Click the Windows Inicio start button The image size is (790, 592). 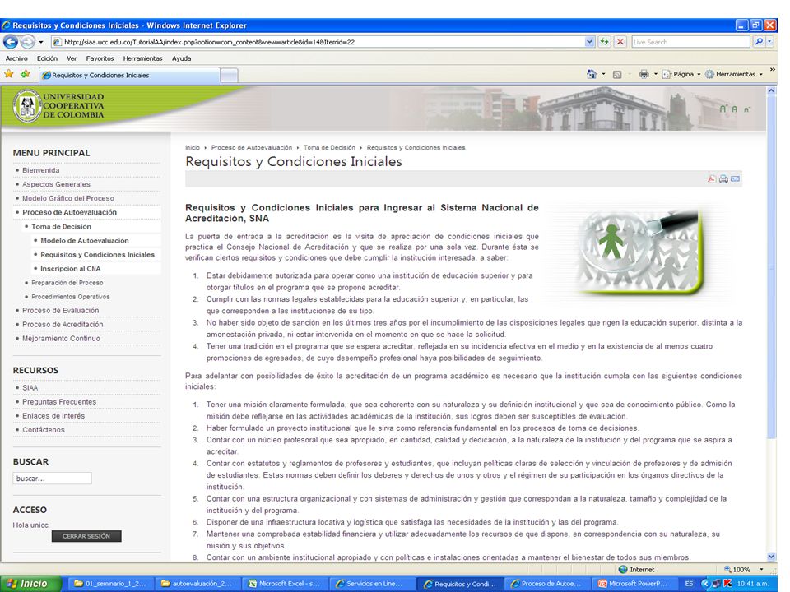[x=30, y=584]
